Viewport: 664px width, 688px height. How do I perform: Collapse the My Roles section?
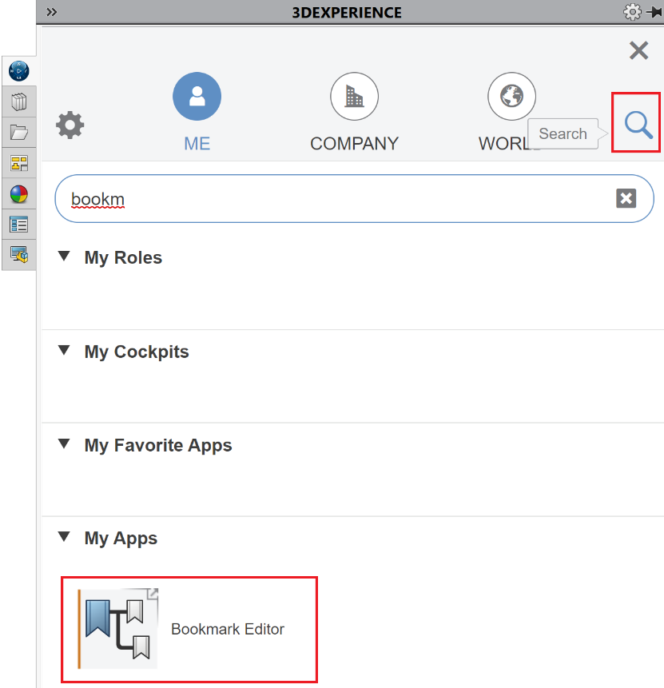tap(64, 256)
